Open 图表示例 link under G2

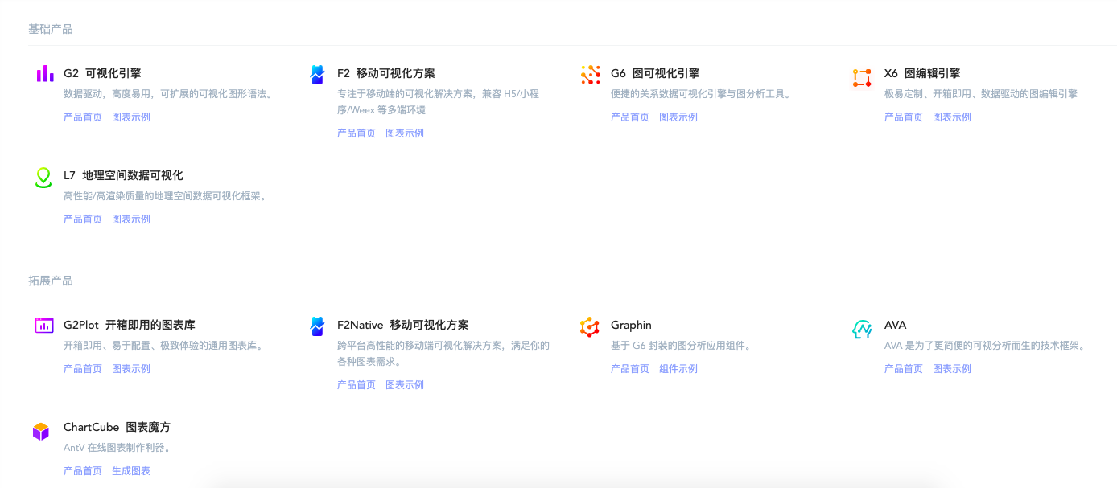tap(131, 117)
